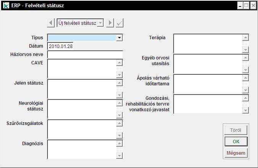Screen dimensions: 258x168
Task: Click the Ápolás várható időtartama text area
Action: click(208, 83)
